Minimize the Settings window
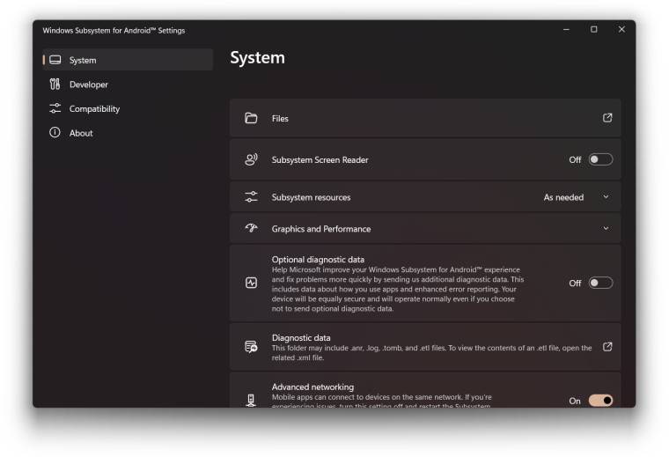 (566, 29)
